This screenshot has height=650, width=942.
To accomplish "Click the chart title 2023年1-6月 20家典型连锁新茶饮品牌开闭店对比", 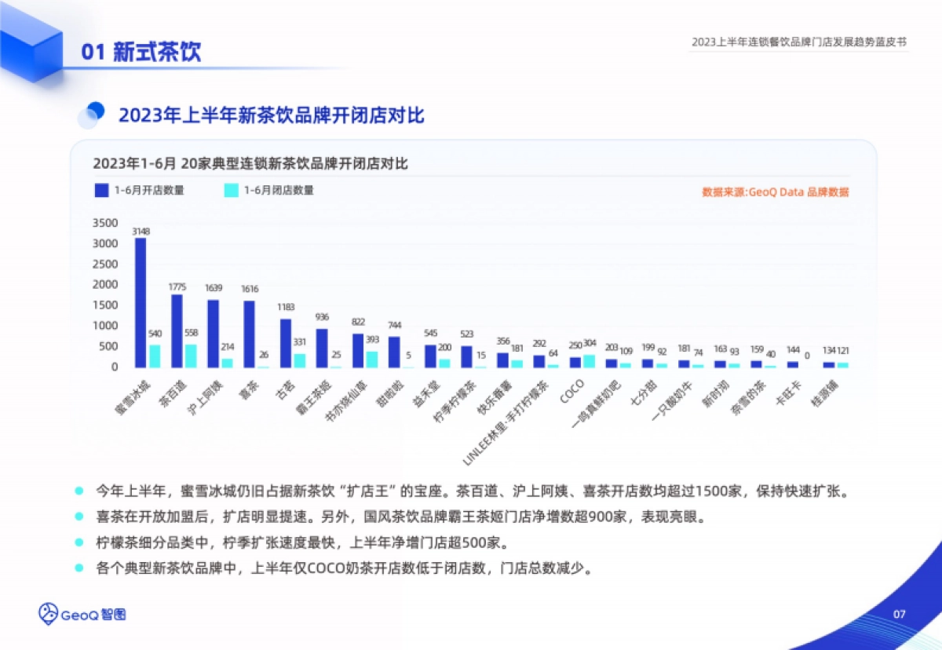I will [250, 163].
